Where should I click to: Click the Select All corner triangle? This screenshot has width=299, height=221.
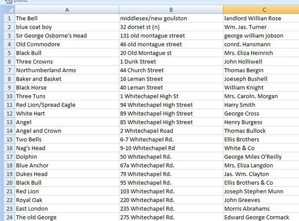click(9, 9)
